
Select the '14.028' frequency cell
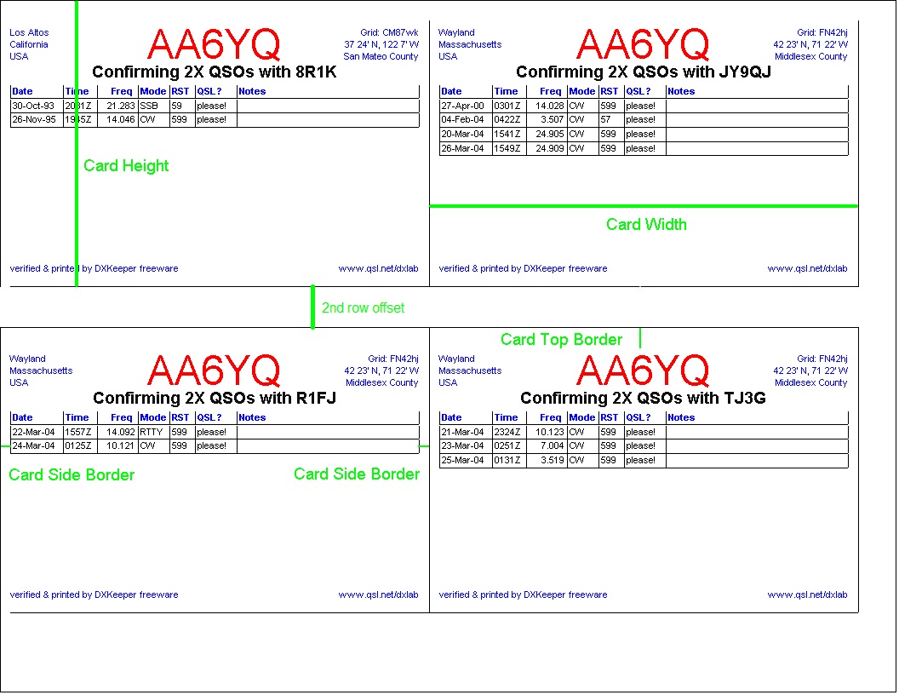point(547,106)
